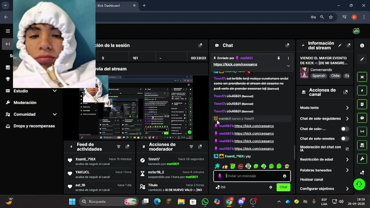Click the Chile stream tag
Image resolution: width=370 pixels, height=208 pixels.
335,76
